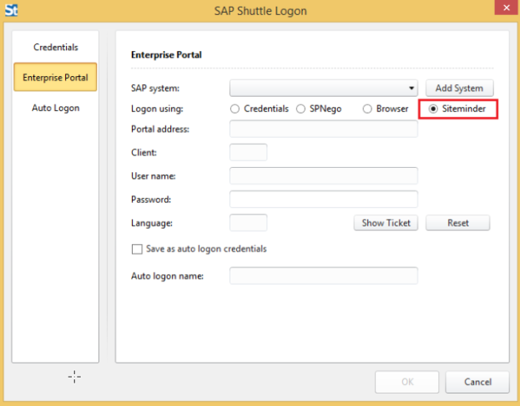Click the SAP Shuttle app icon in title bar
This screenshot has width=520, height=406.
tap(12, 11)
